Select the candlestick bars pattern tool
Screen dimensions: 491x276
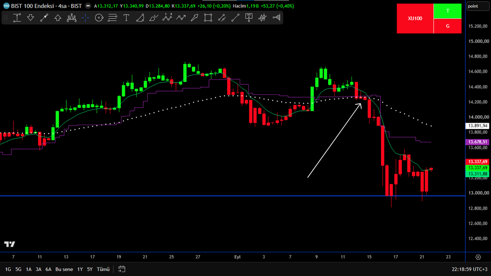tap(263, 18)
